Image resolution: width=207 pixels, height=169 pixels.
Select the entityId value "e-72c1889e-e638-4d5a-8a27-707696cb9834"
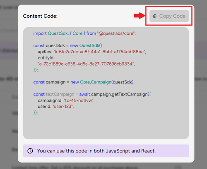(x=86, y=64)
